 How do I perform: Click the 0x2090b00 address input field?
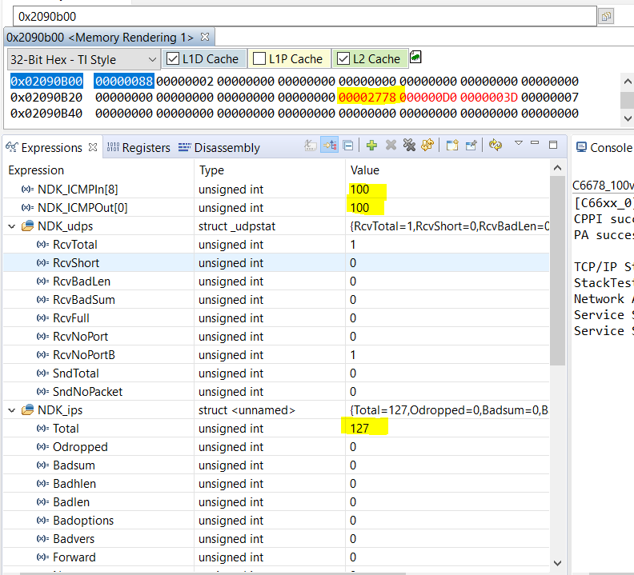pyautogui.click(x=305, y=17)
